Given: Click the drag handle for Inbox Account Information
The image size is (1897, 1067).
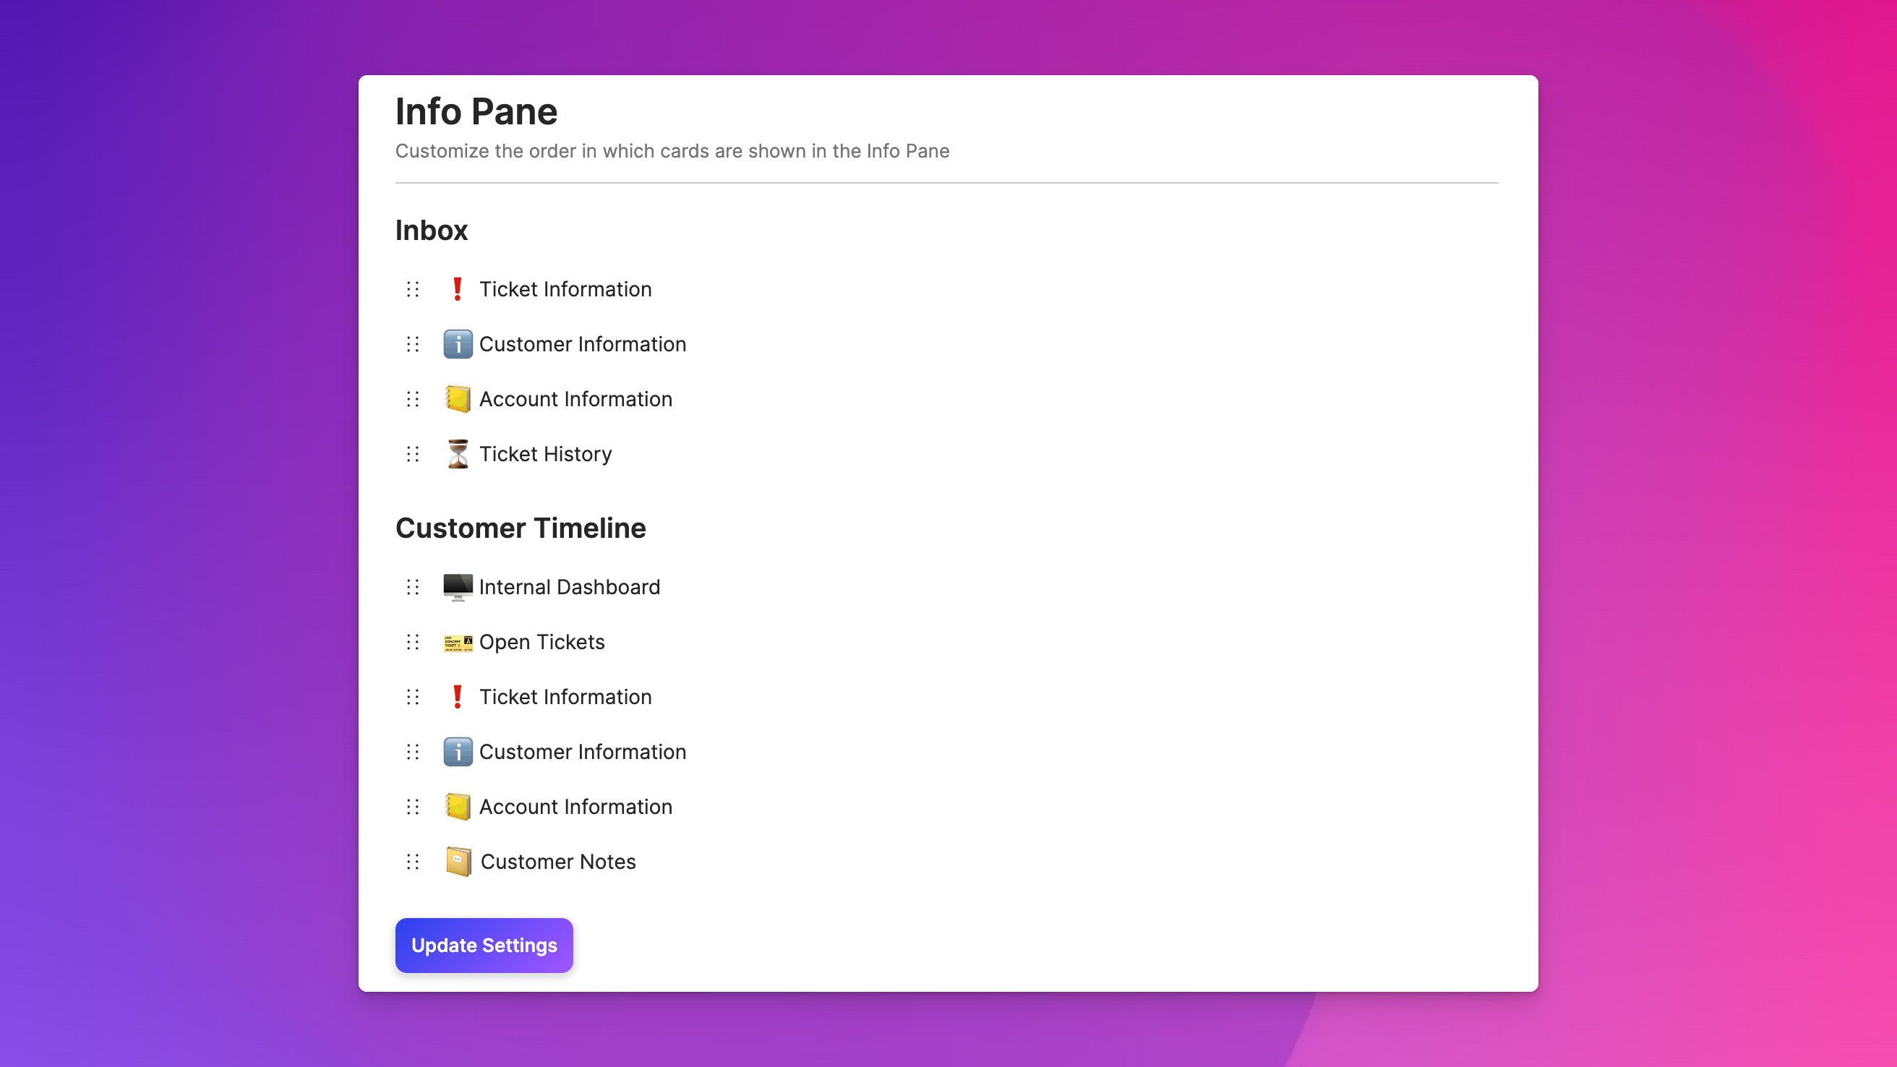Looking at the screenshot, I should coord(413,399).
